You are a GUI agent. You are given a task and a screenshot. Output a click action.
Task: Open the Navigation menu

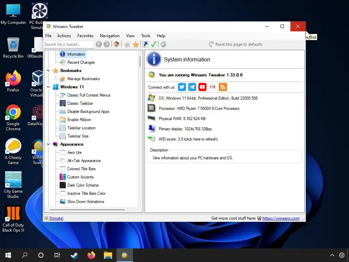[x=109, y=35]
